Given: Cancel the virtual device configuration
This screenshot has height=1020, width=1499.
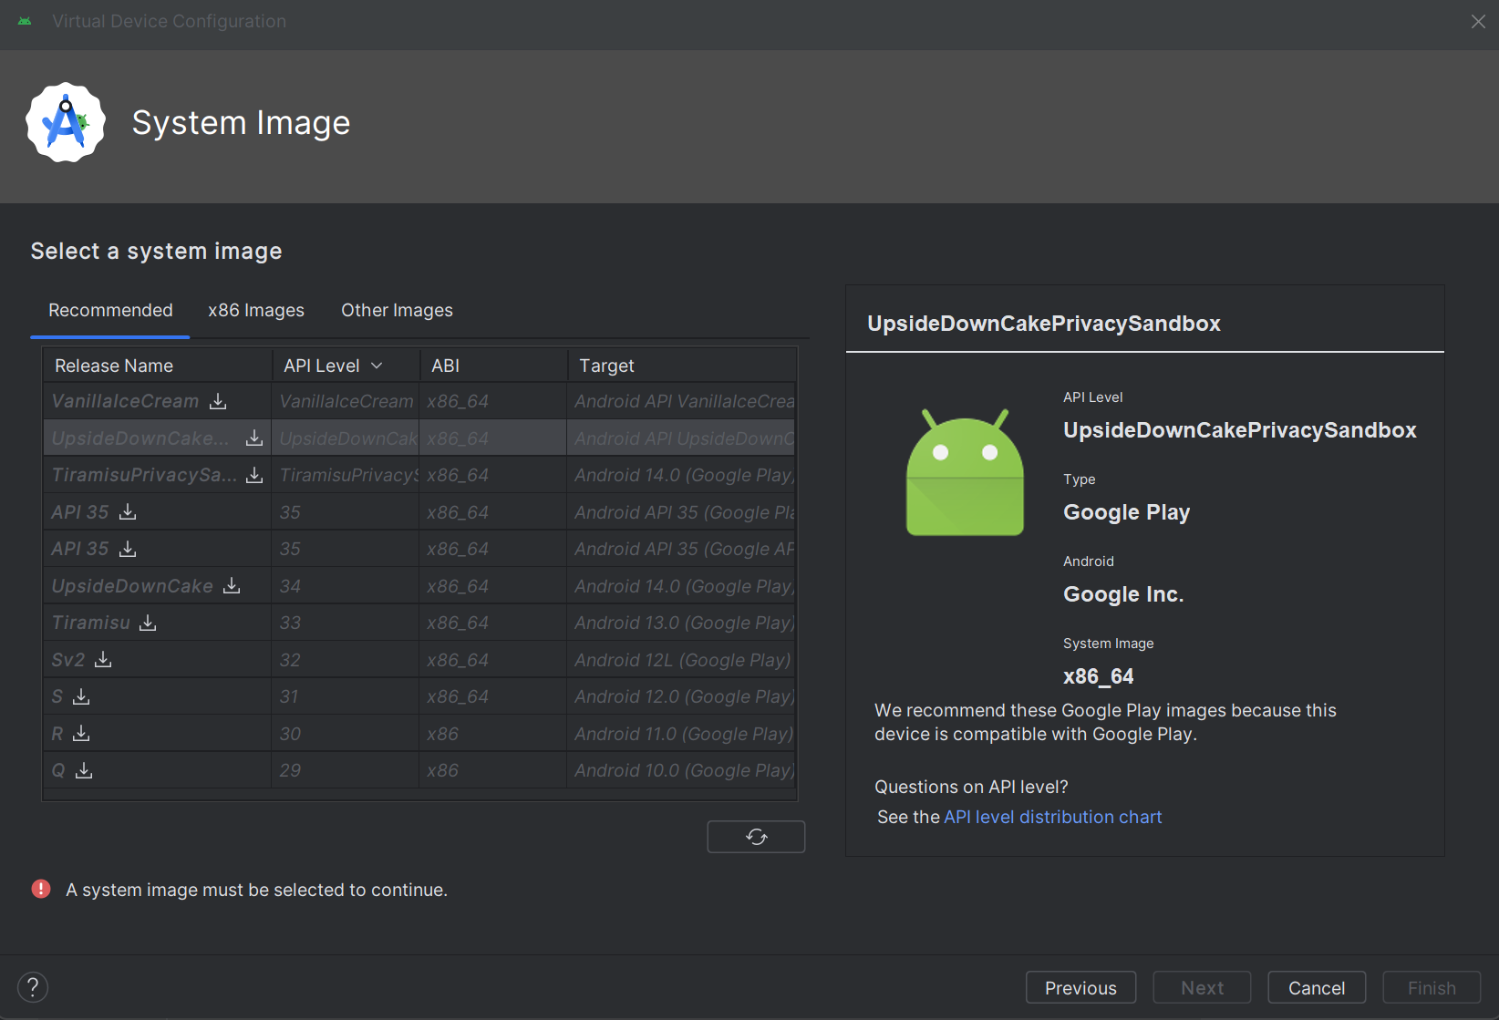Looking at the screenshot, I should 1316,988.
